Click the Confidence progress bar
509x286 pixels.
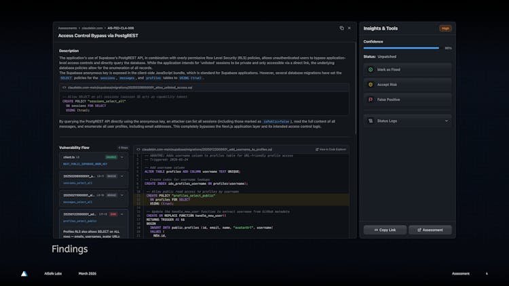click(401, 48)
